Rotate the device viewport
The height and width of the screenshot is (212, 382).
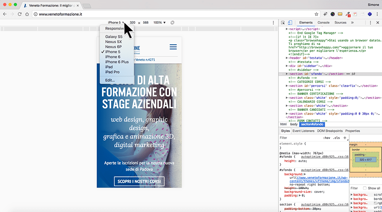(x=172, y=23)
